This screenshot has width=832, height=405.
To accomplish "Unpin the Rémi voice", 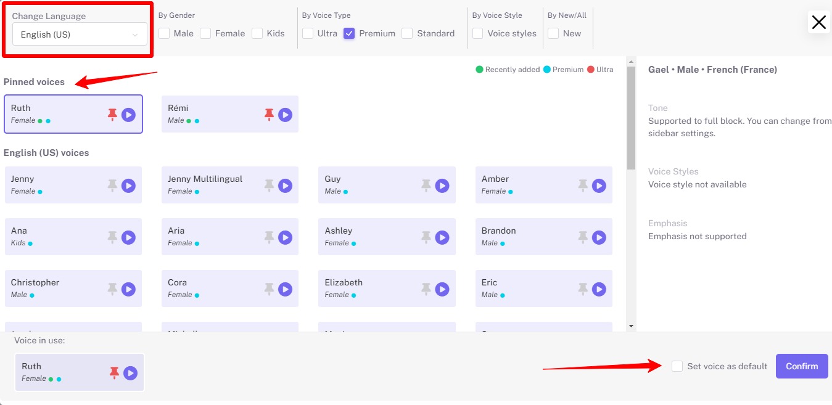I will [269, 115].
